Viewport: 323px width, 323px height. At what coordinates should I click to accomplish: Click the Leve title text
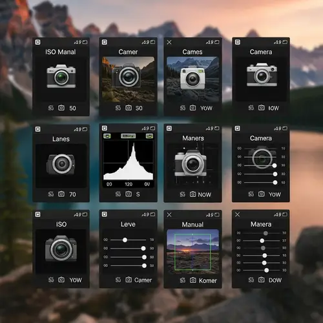[x=128, y=224]
